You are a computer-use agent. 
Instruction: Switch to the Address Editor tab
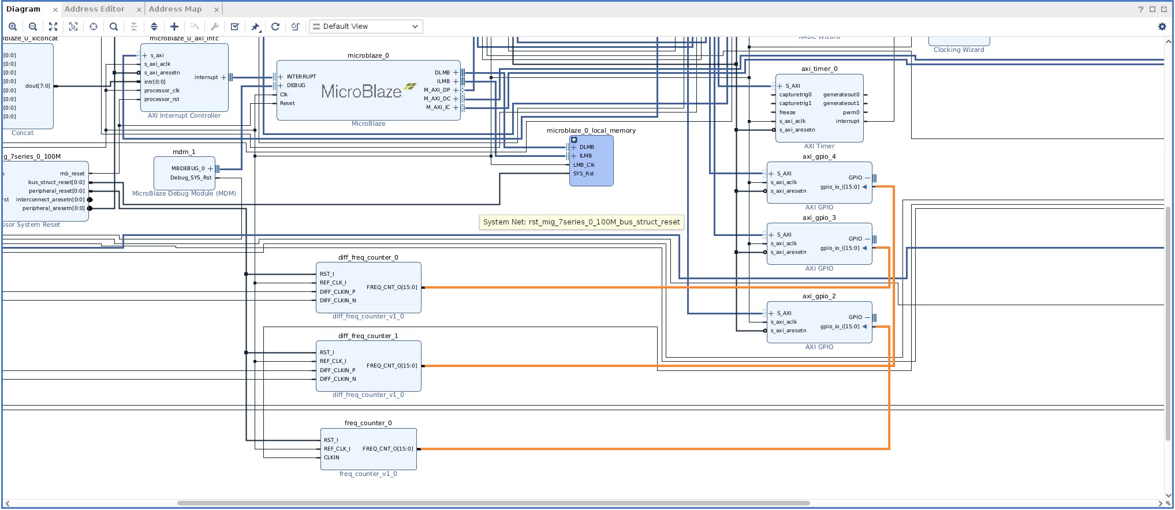[x=95, y=9]
